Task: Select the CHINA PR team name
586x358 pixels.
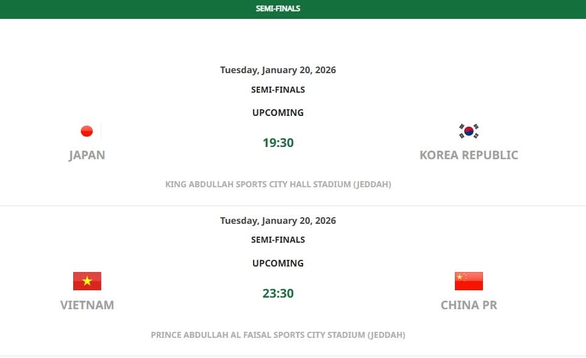Action: [468, 305]
